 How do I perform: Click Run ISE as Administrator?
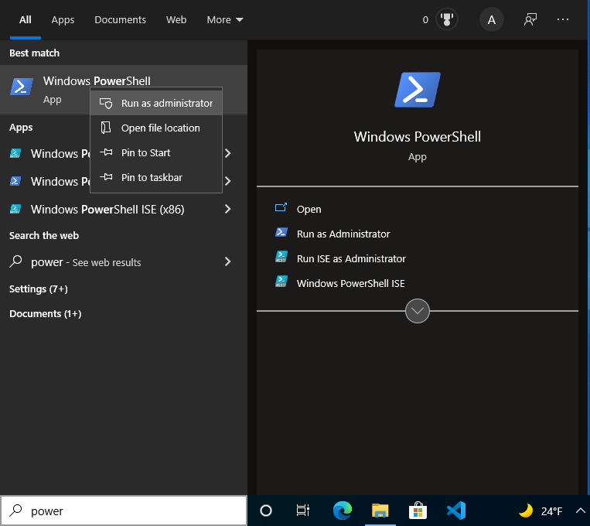(x=351, y=259)
